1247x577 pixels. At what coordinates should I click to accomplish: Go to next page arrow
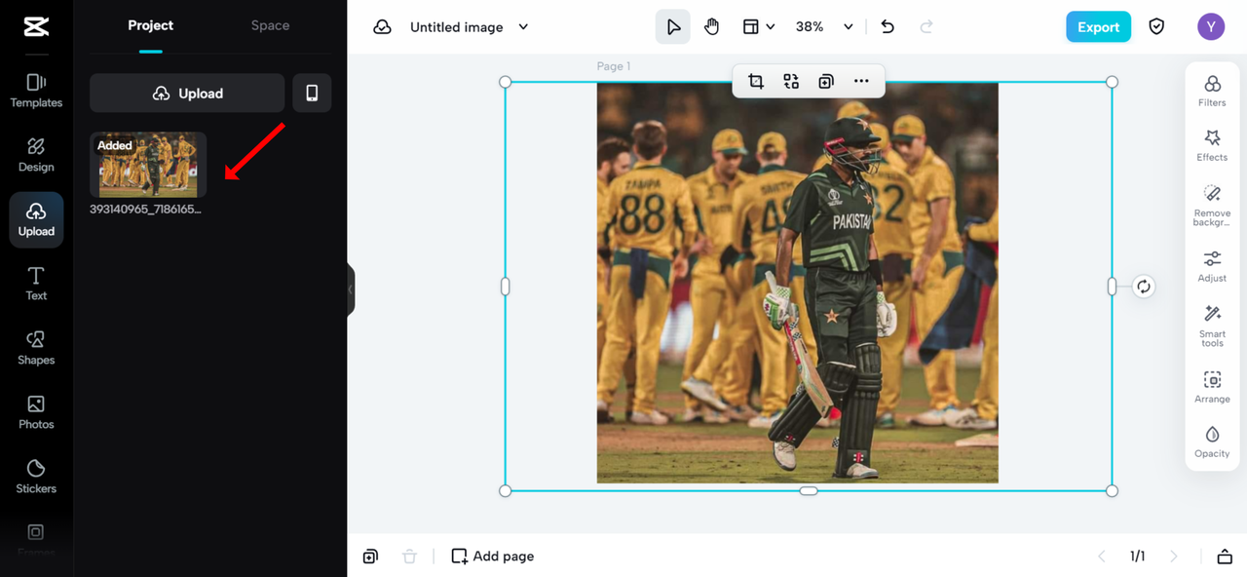[x=1174, y=557]
